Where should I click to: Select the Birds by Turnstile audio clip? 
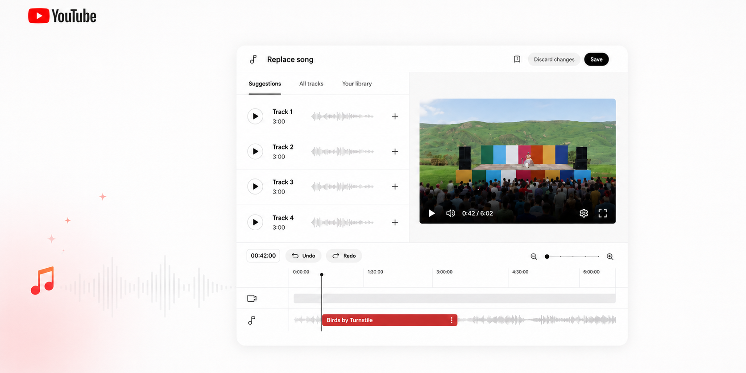click(x=390, y=320)
